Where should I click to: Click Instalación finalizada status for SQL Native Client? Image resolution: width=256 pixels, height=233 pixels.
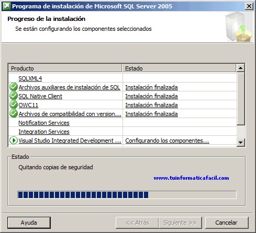pyautogui.click(x=151, y=96)
